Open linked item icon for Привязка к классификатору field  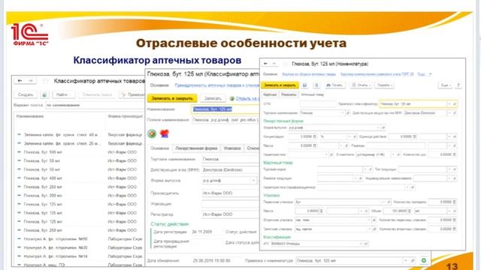(x=454, y=104)
